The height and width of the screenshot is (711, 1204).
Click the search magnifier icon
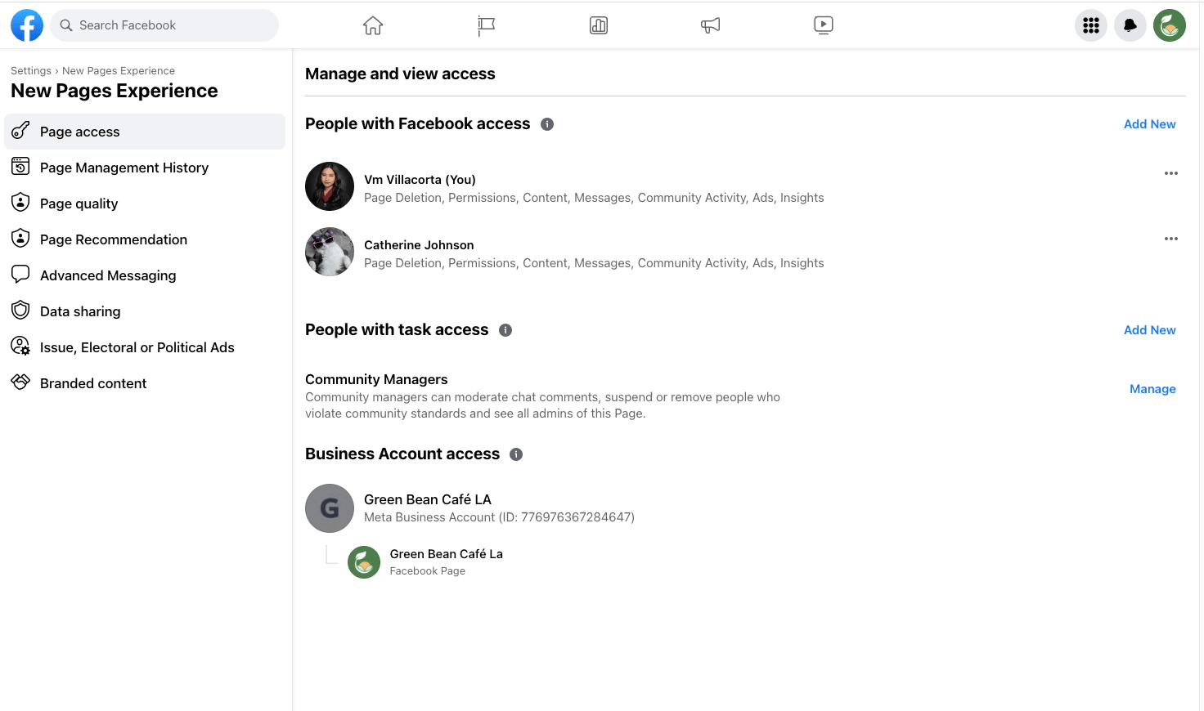click(66, 25)
